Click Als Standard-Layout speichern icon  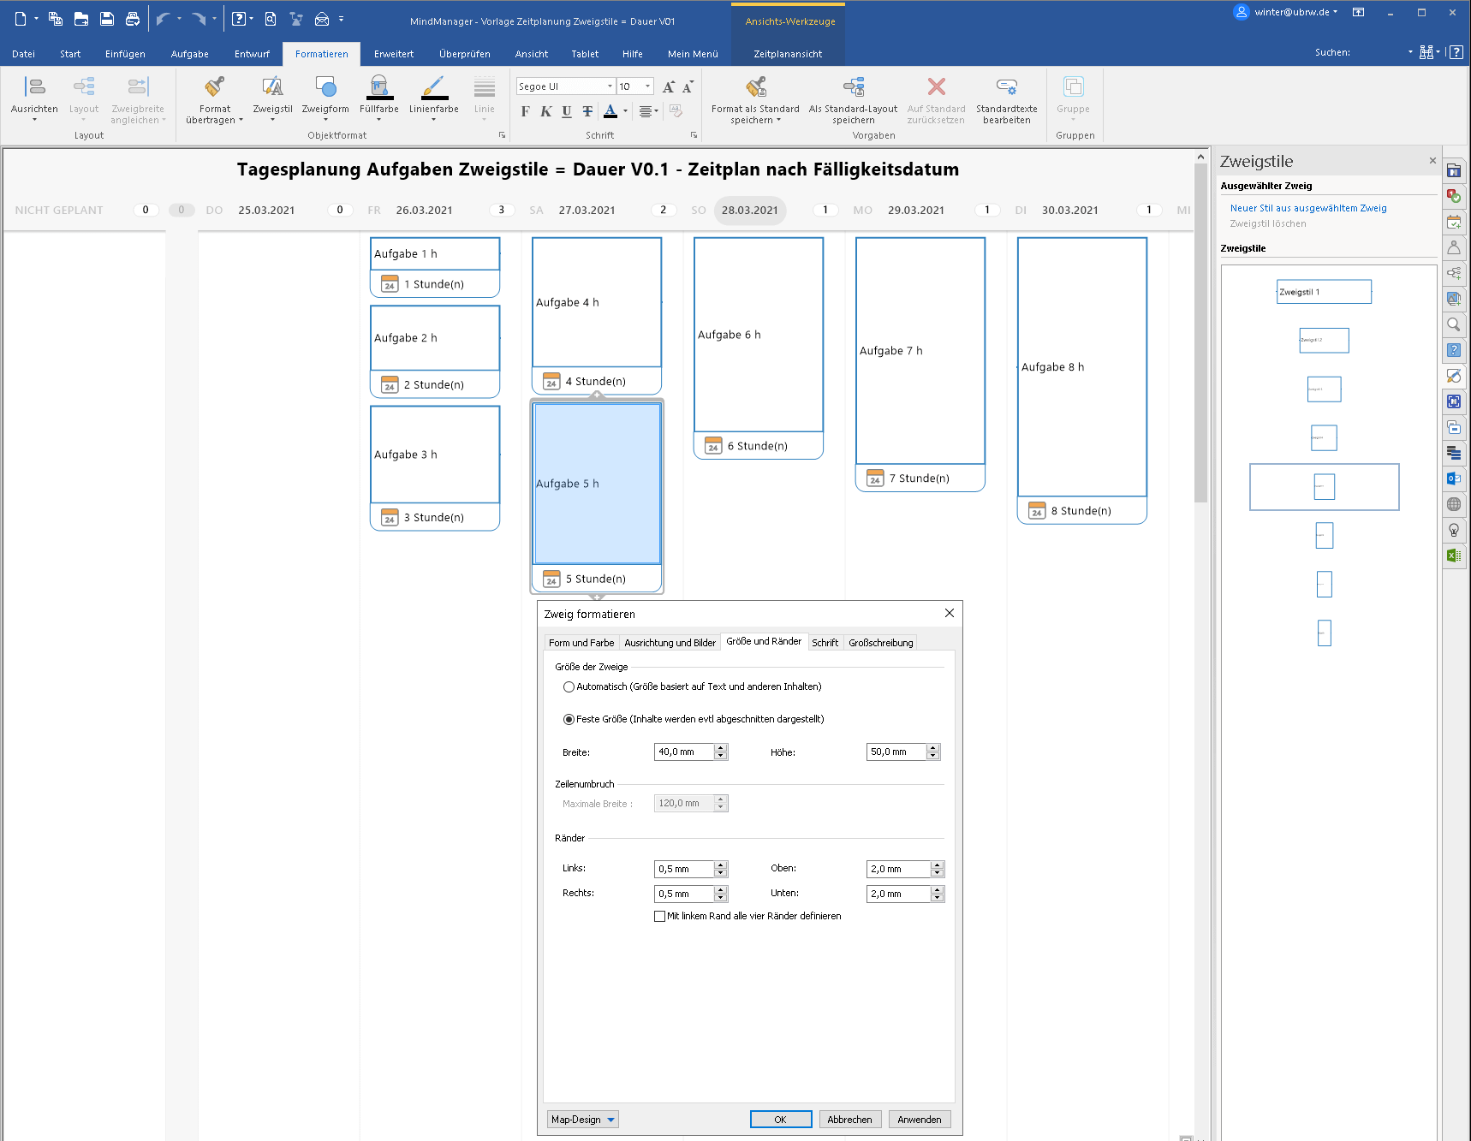click(853, 86)
